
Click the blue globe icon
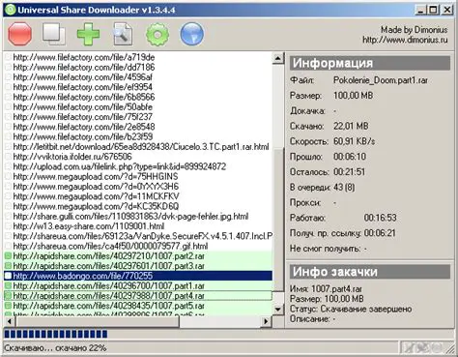click(192, 34)
